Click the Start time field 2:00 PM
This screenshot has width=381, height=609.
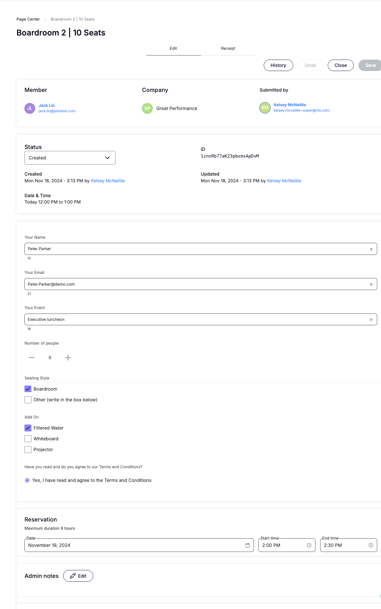coord(287,545)
